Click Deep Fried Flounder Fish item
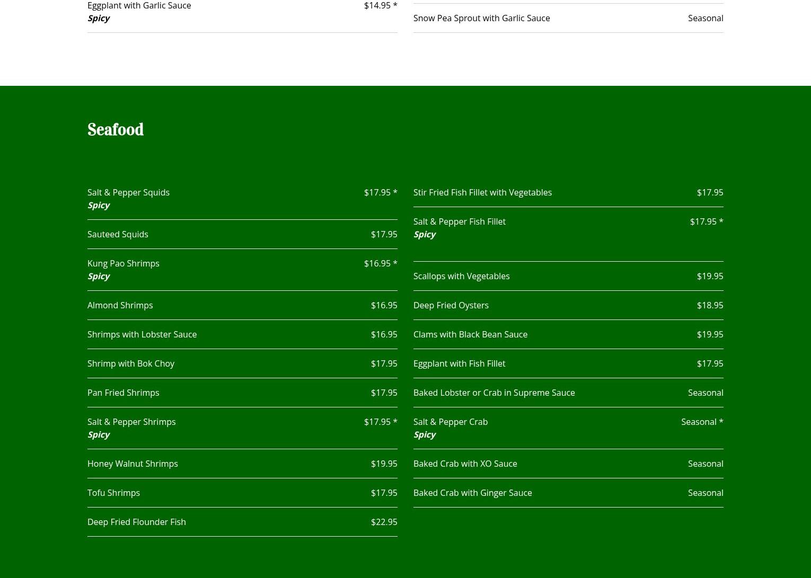Screen dimensions: 811x578 point(137,522)
